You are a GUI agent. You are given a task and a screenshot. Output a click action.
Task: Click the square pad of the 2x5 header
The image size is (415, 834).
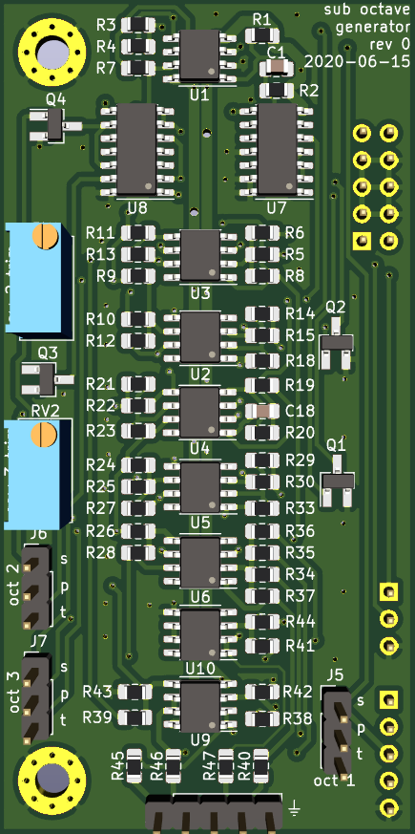click(x=363, y=241)
